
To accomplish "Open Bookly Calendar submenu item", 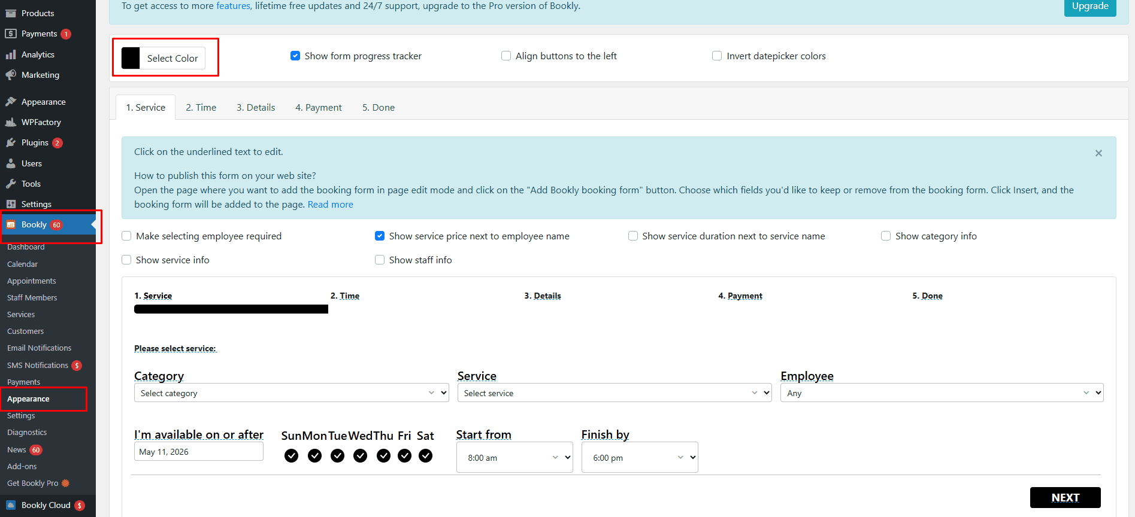I will point(22,264).
